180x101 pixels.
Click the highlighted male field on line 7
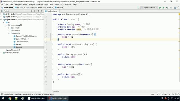coord(79,29)
